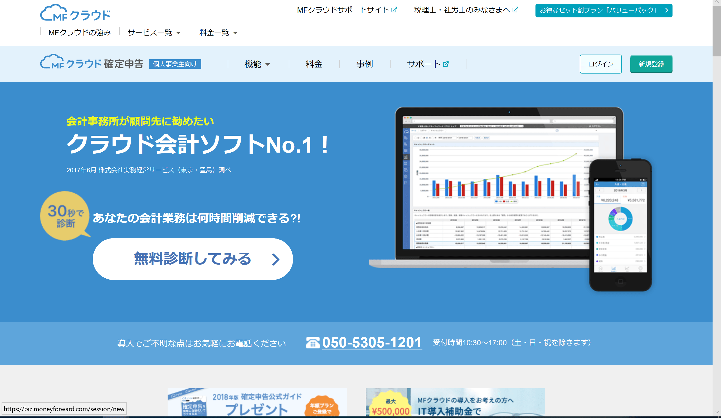Click the 30秒で診断 speech bubble badge
Viewport: 721px width, 418px height.
tap(65, 216)
